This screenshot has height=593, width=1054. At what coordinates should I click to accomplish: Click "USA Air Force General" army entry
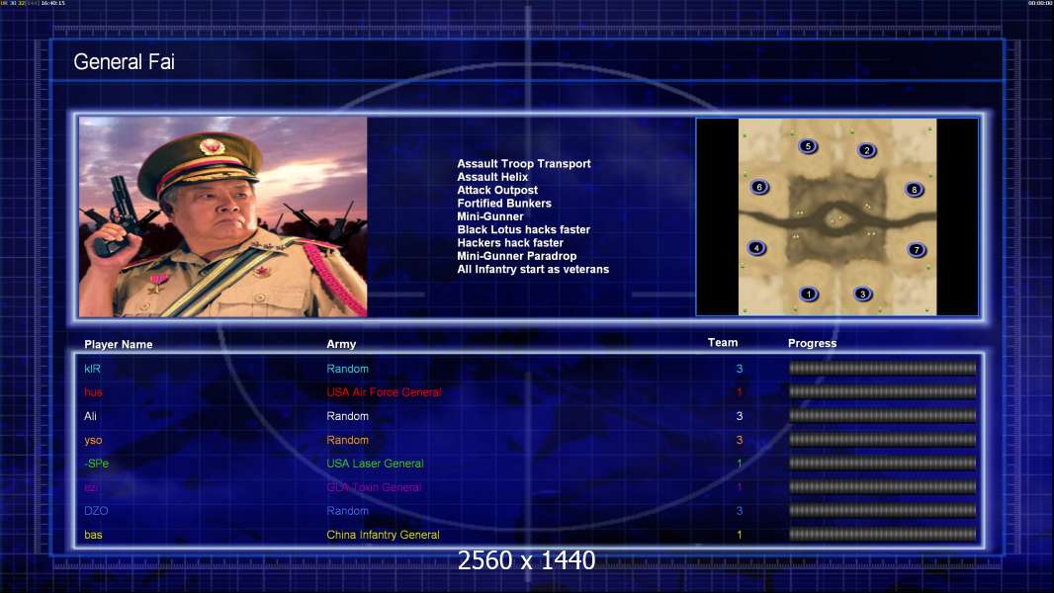[384, 392]
